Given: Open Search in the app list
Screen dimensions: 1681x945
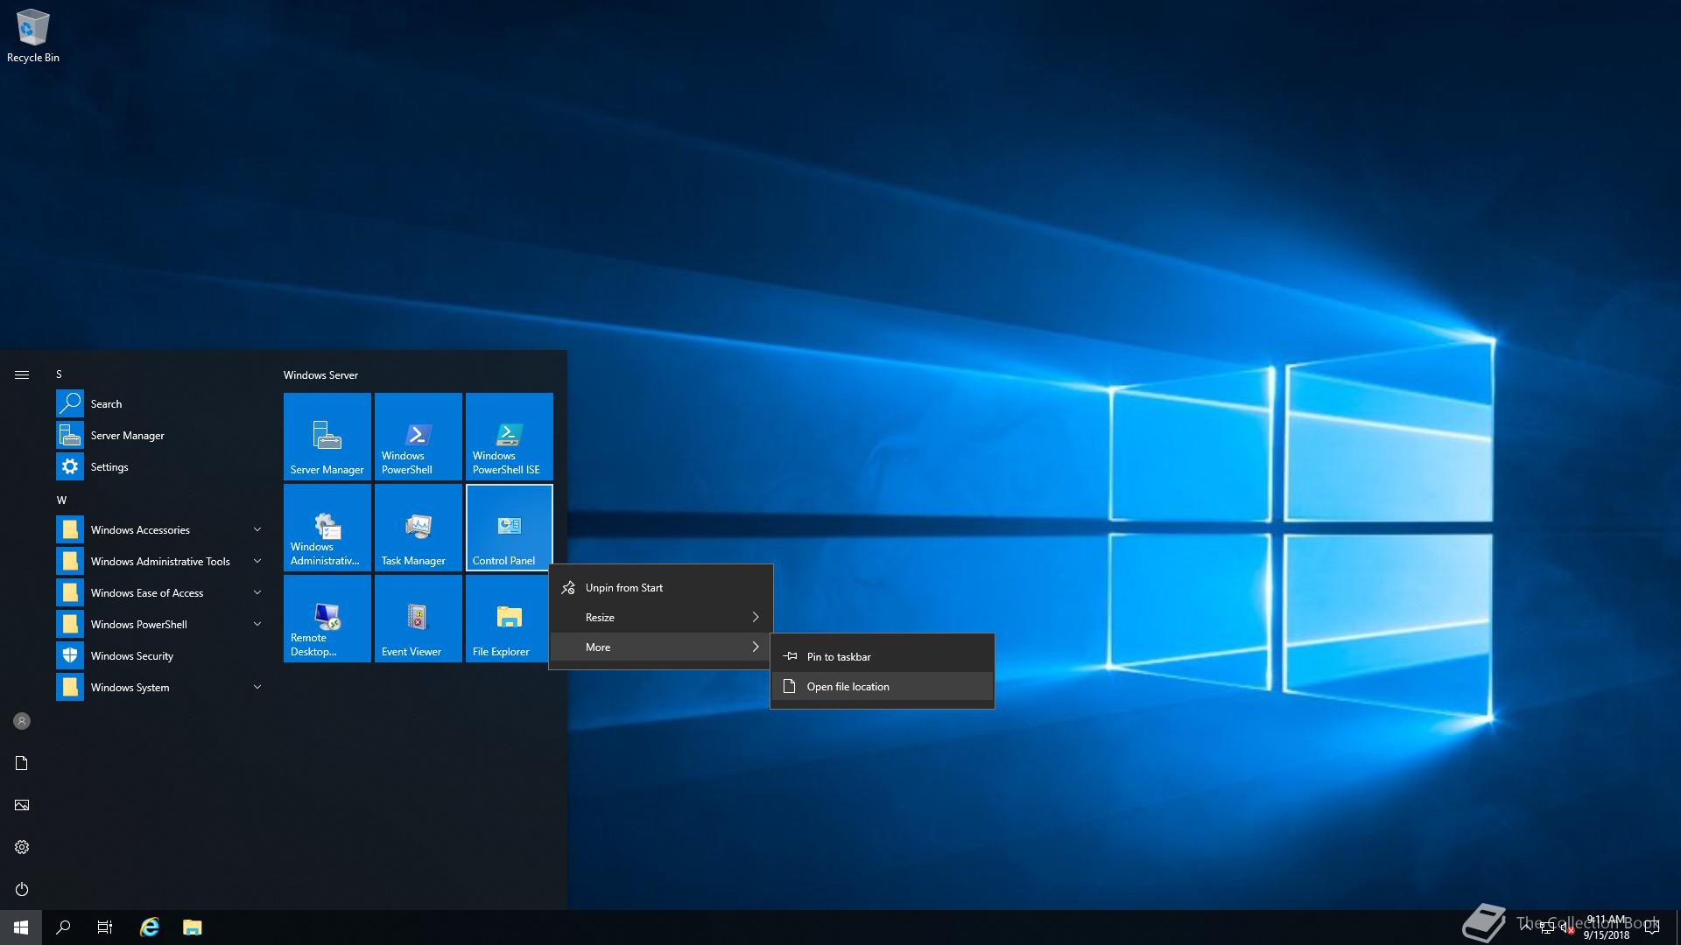Looking at the screenshot, I should (161, 403).
